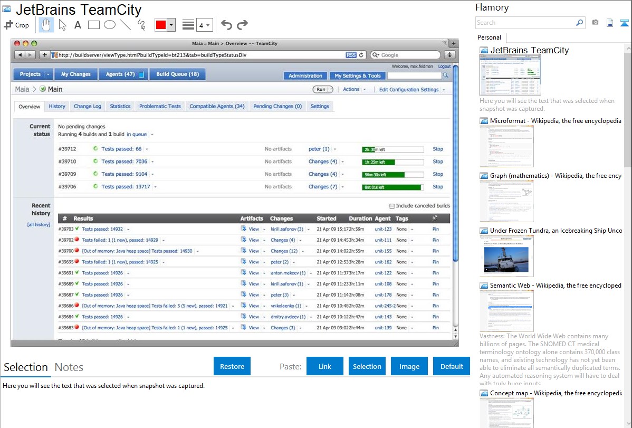The width and height of the screenshot is (632, 428).
Task: Click the Restore button
Action: coord(232,366)
